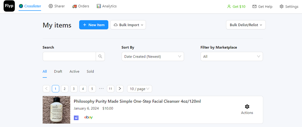Open the Crosslister tab

pyautogui.click(x=30, y=6)
